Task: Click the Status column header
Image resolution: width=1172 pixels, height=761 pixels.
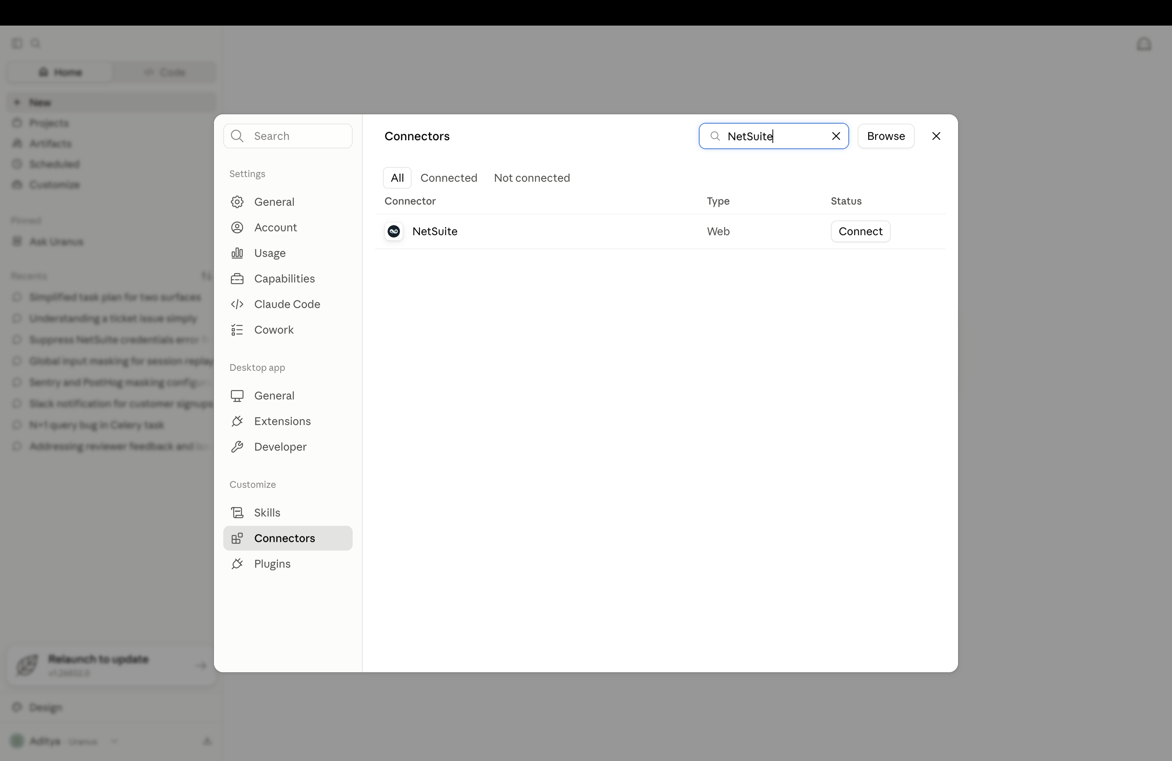Action: 846,201
